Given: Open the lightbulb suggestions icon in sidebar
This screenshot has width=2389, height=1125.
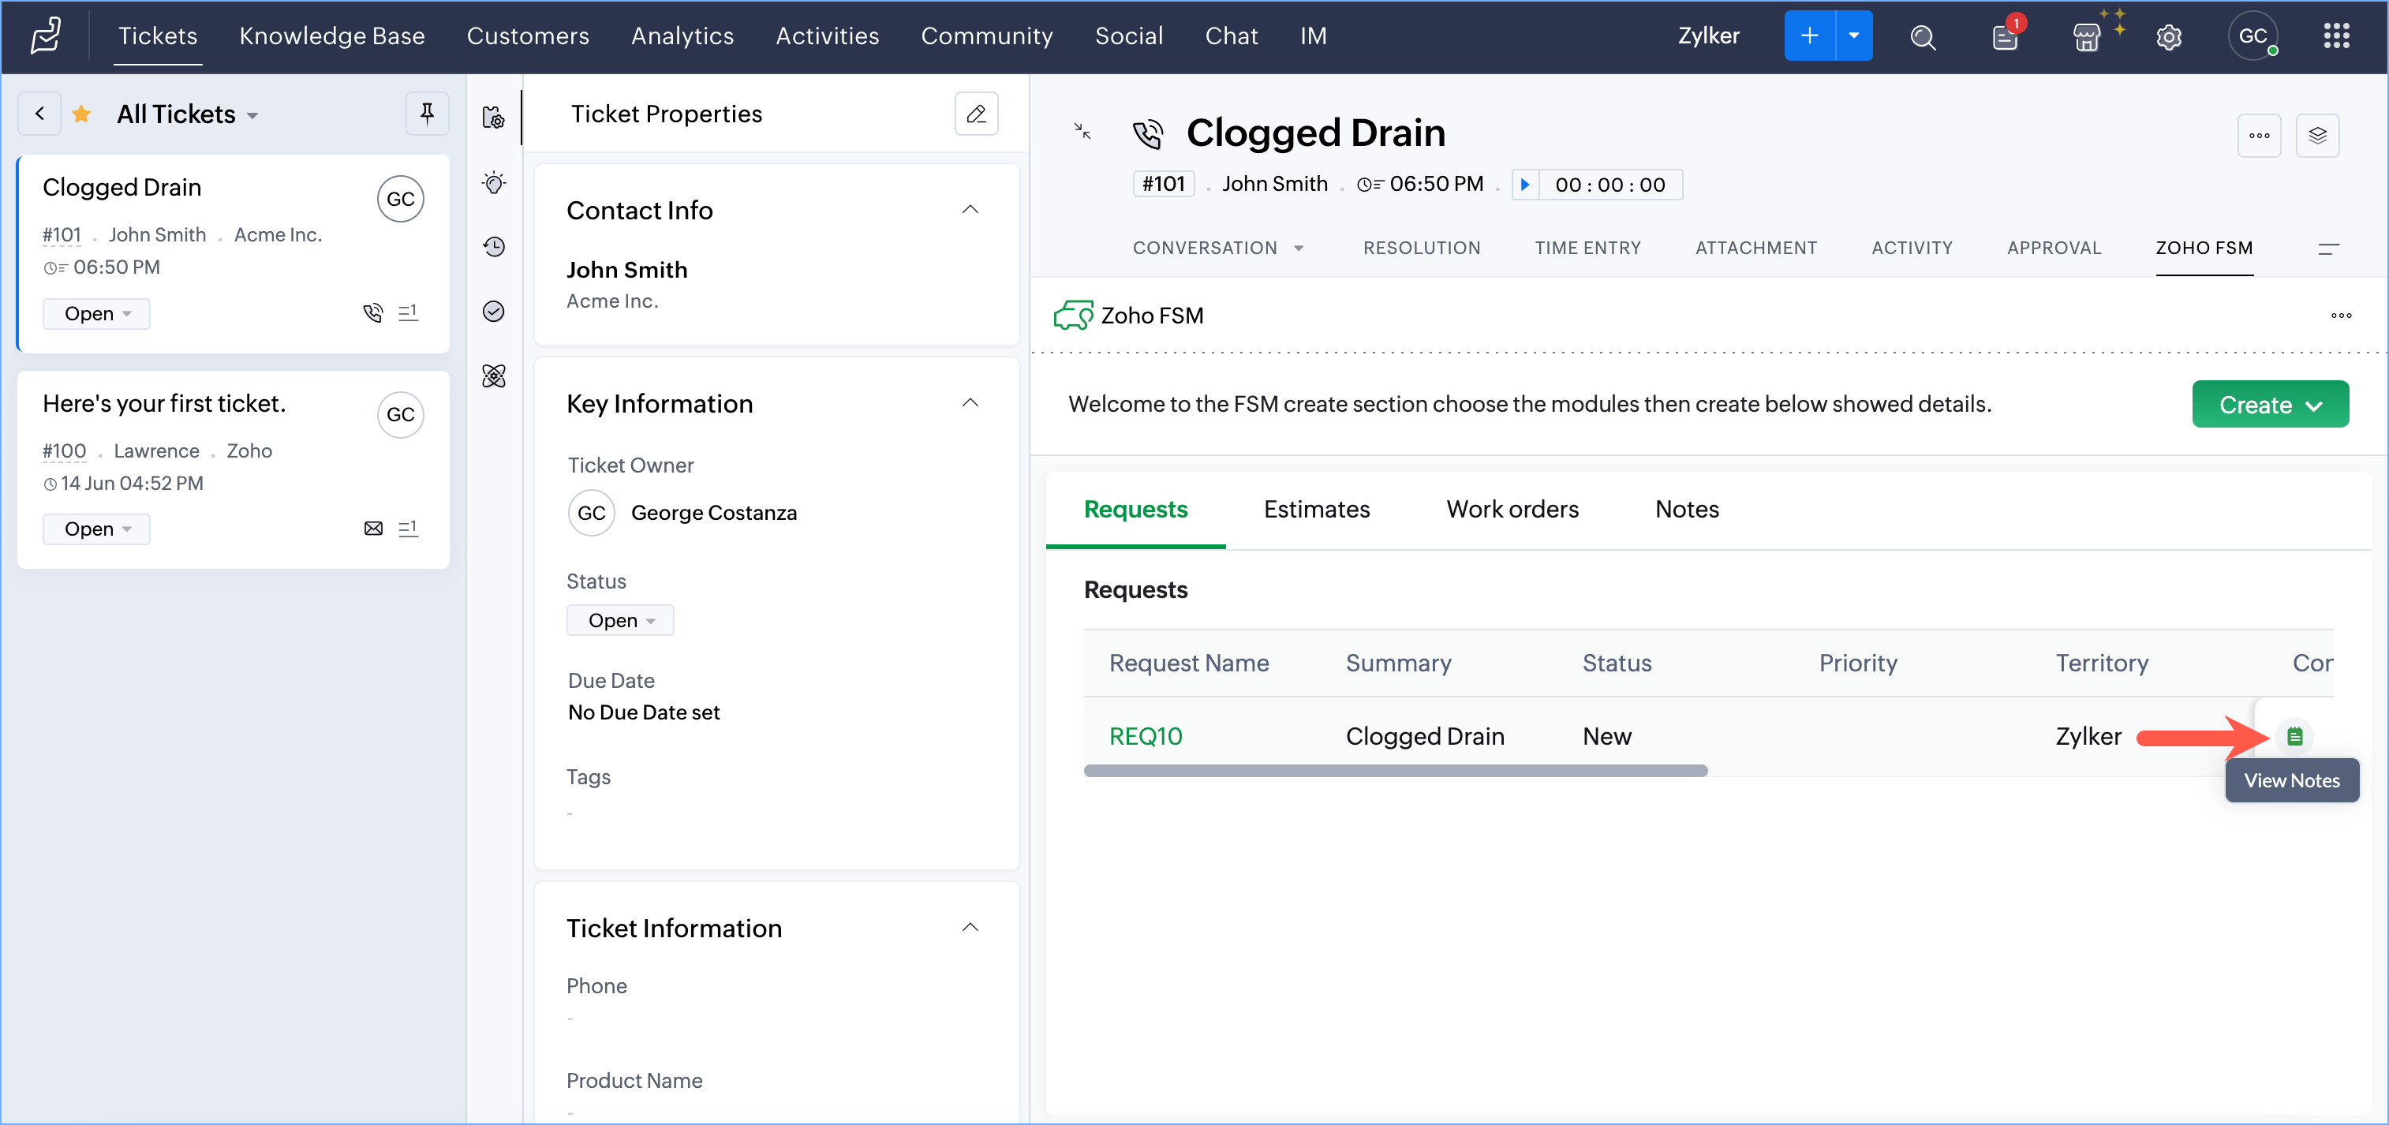Looking at the screenshot, I should point(495,183).
